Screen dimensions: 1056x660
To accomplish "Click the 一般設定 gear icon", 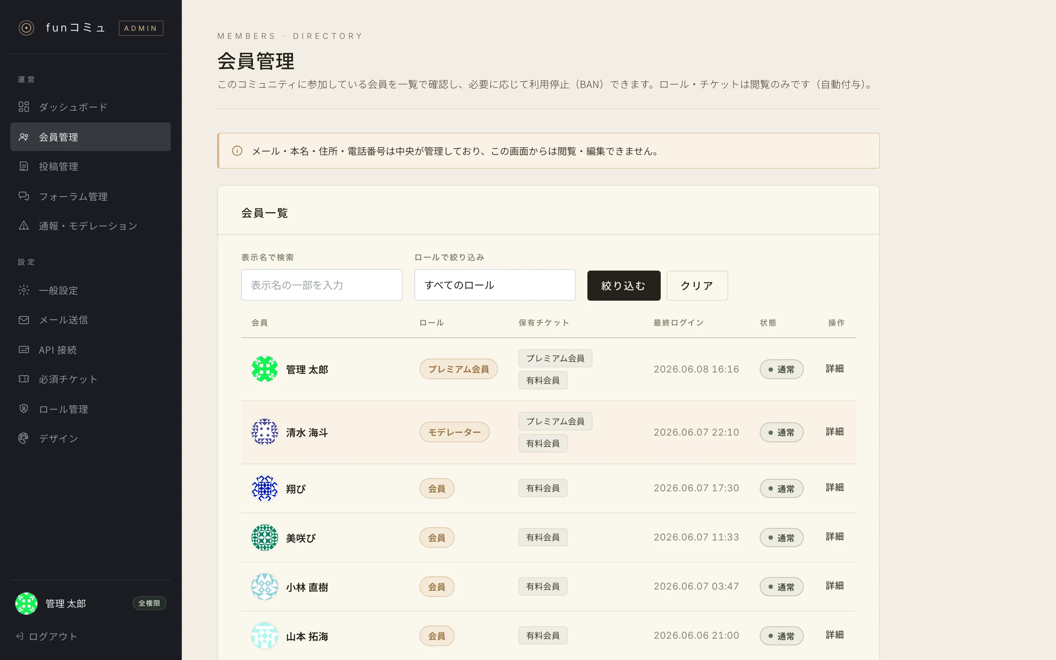I will [x=24, y=290].
